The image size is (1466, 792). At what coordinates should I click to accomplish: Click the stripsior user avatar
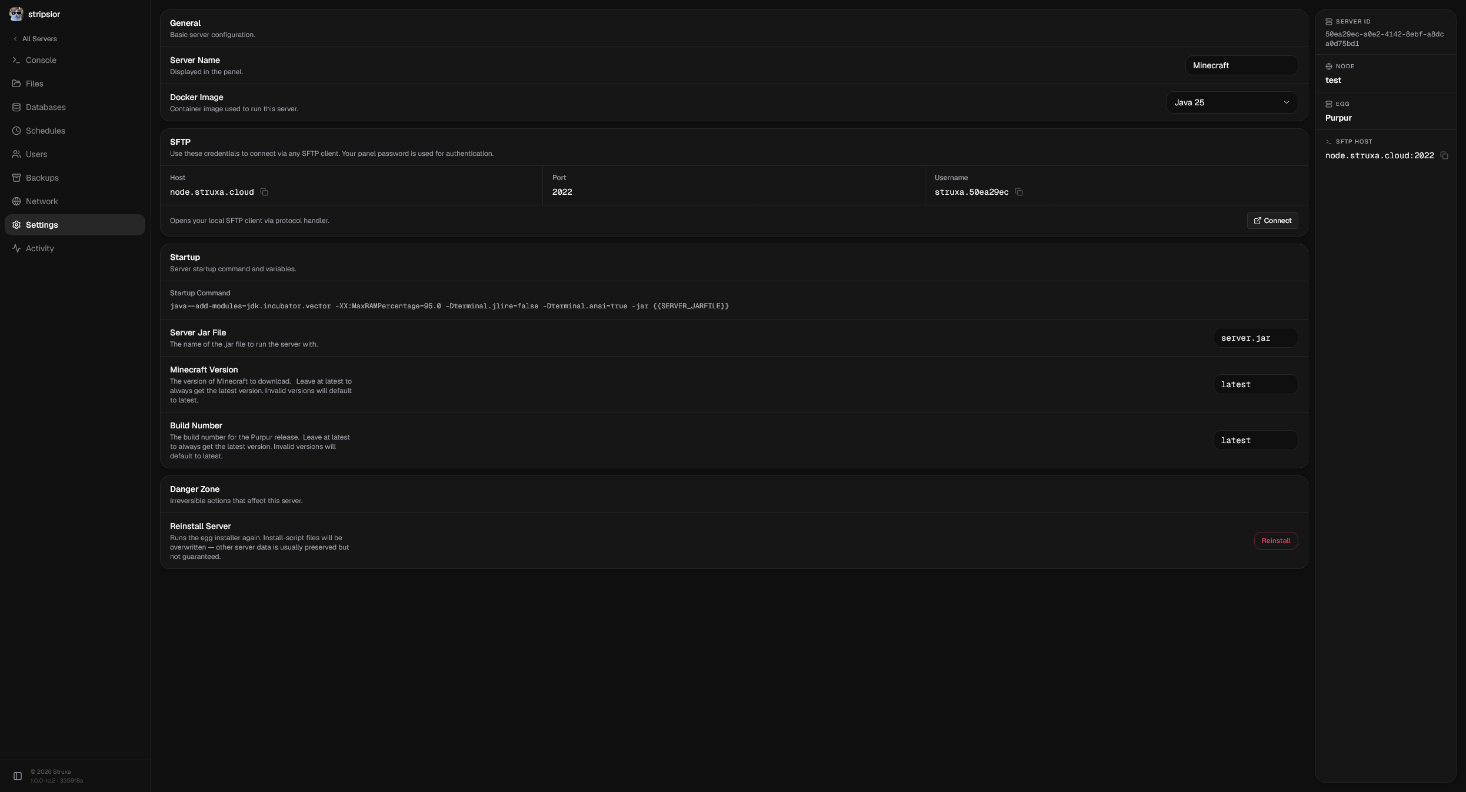[x=16, y=14]
